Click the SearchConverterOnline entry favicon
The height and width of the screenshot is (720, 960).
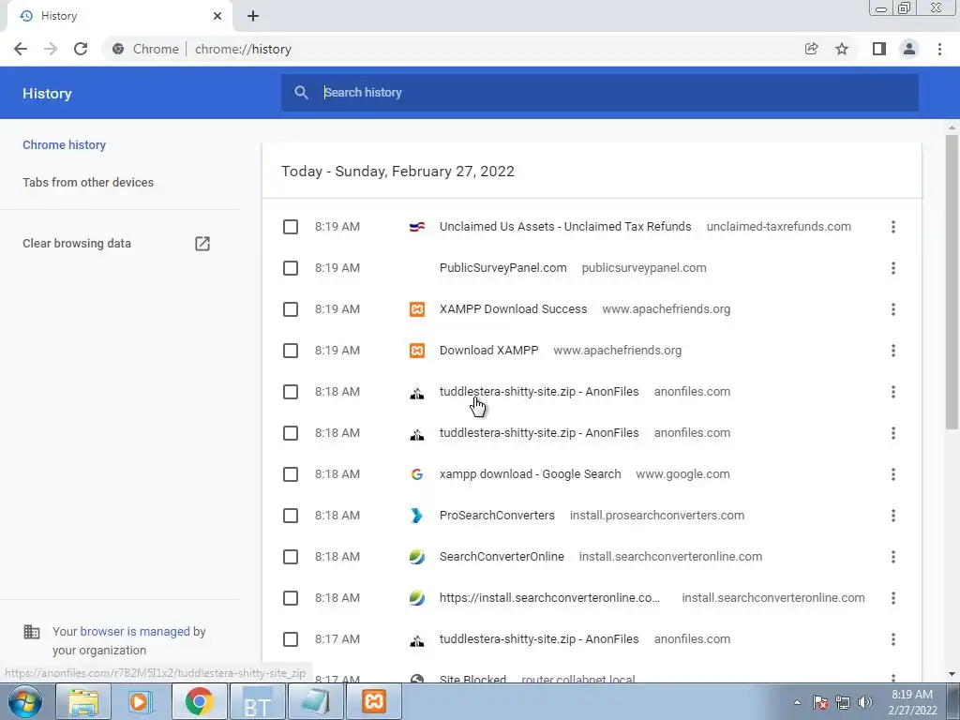click(x=417, y=557)
